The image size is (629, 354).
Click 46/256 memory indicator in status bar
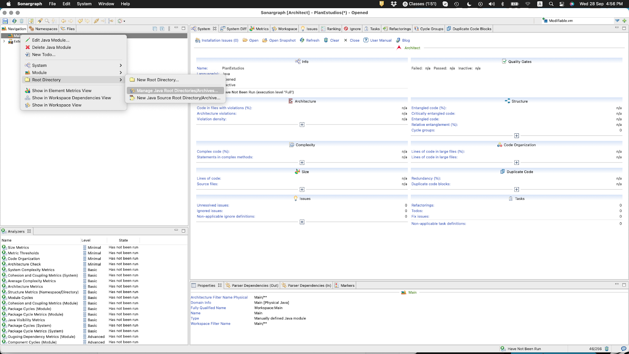pyautogui.click(x=595, y=349)
